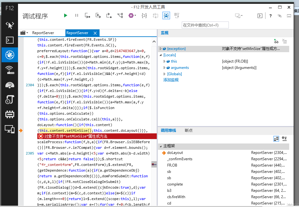Click the 添加监视 (Add watch) link
The image size is (299, 207).
pos(171,80)
